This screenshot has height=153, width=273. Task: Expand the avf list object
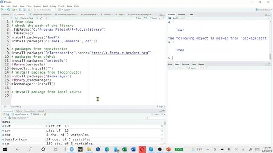click(x=3, y=126)
